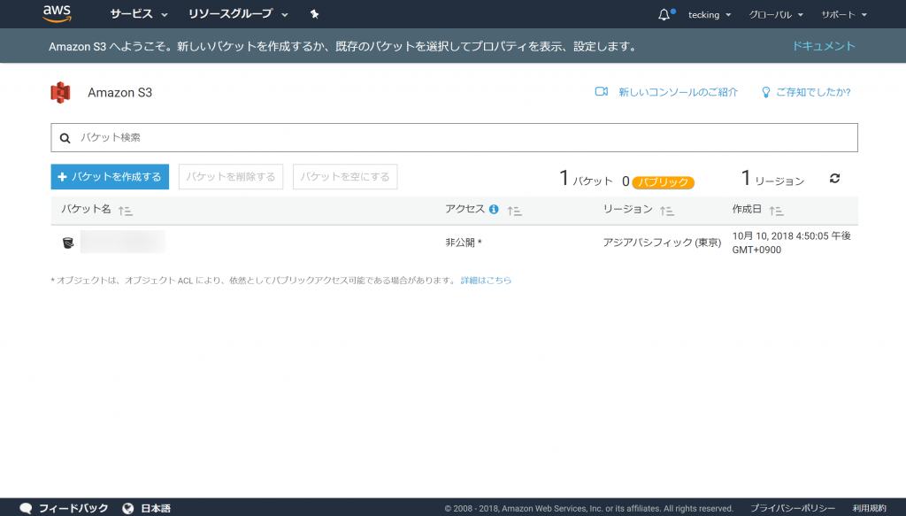Image resolution: width=906 pixels, height=516 pixels.
Task: Select the blurred bucket name in the row
Action: 122,242
